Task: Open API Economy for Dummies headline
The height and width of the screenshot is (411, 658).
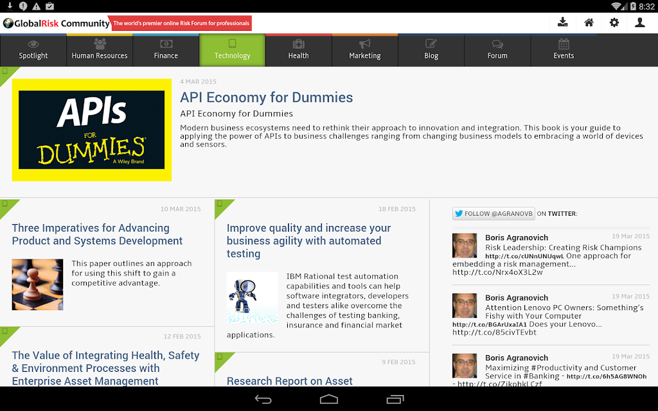Action: 267,98
